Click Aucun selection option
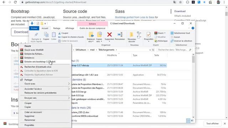The height and width of the screenshot is (128, 228). tap(175, 37)
